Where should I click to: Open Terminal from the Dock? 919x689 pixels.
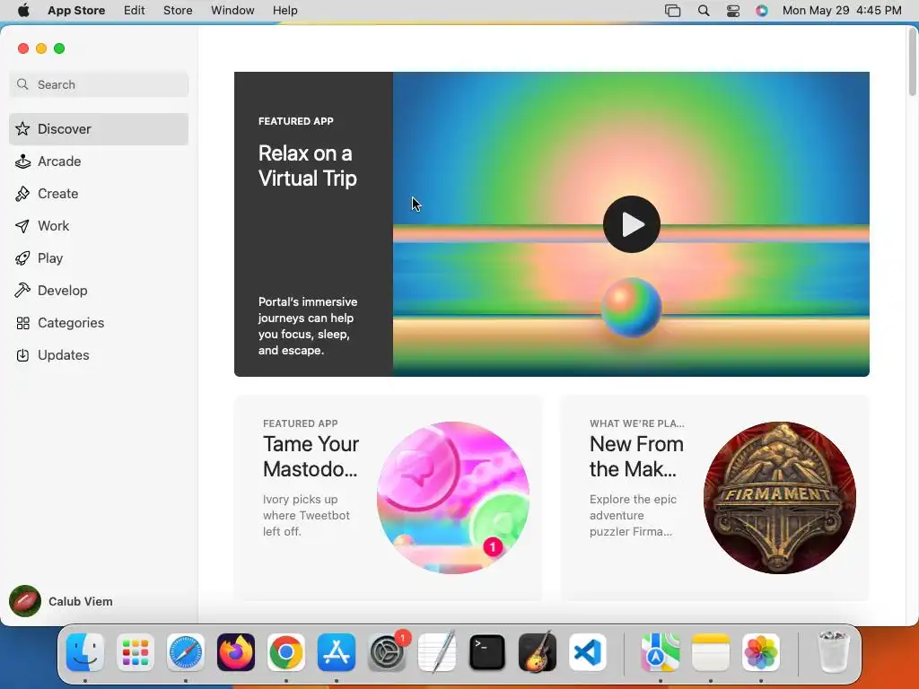487,652
